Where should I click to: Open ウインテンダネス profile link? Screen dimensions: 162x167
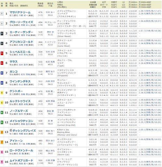click(20, 81)
